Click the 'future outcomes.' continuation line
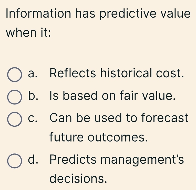196x190 pixels. point(99,138)
